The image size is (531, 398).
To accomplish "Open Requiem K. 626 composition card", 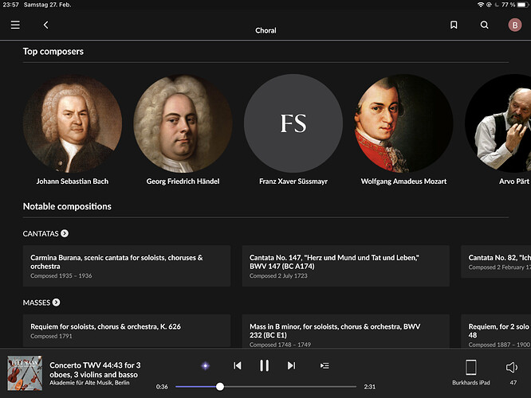I will coord(127,330).
